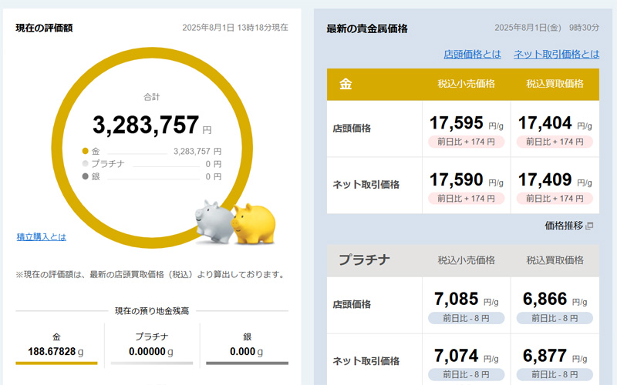Click the 前日比 - 8 円 badge under 7,085
The height and width of the screenshot is (385, 617).
tap(467, 318)
